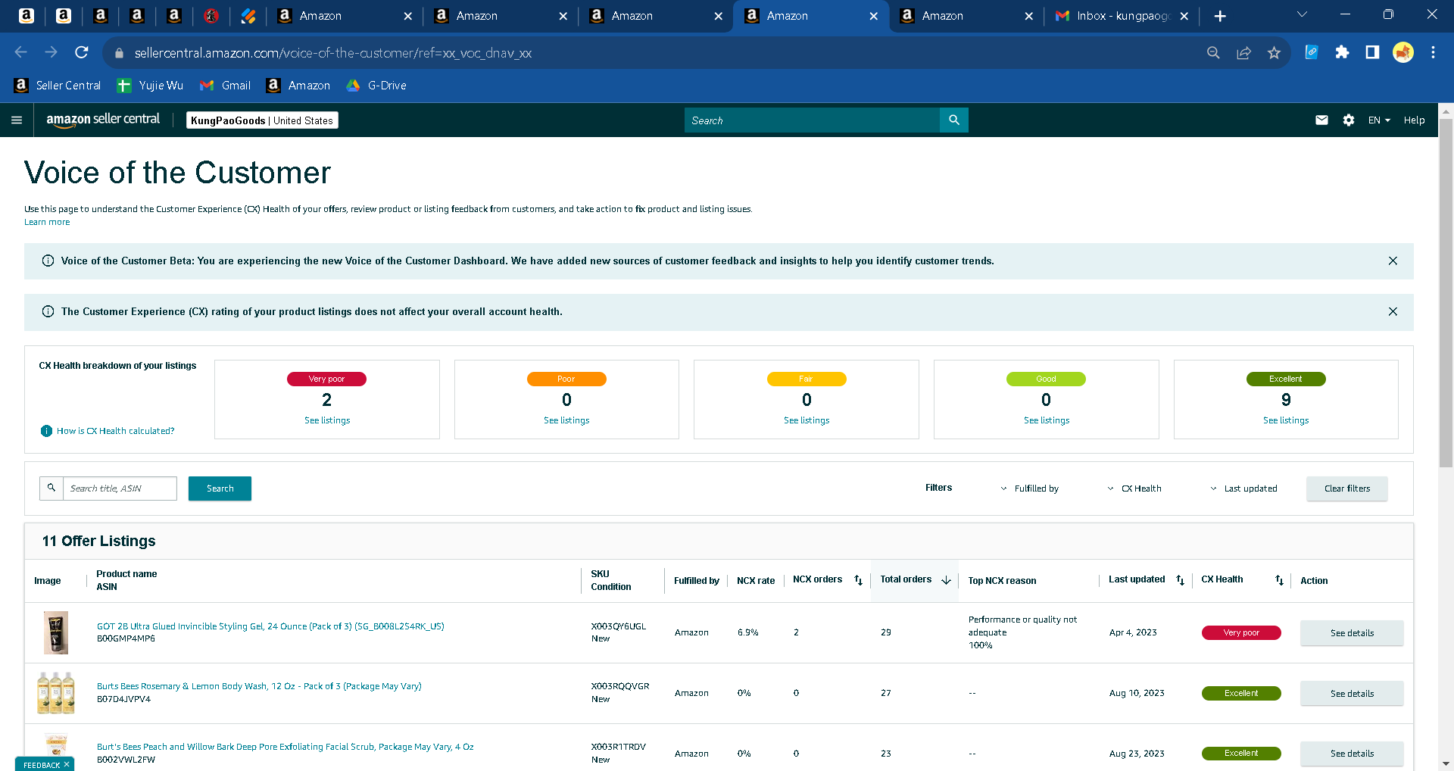Open the Amazon bookmark in bookmarks bar
Viewport: 1454px width, 771px height.
pyautogui.click(x=298, y=86)
